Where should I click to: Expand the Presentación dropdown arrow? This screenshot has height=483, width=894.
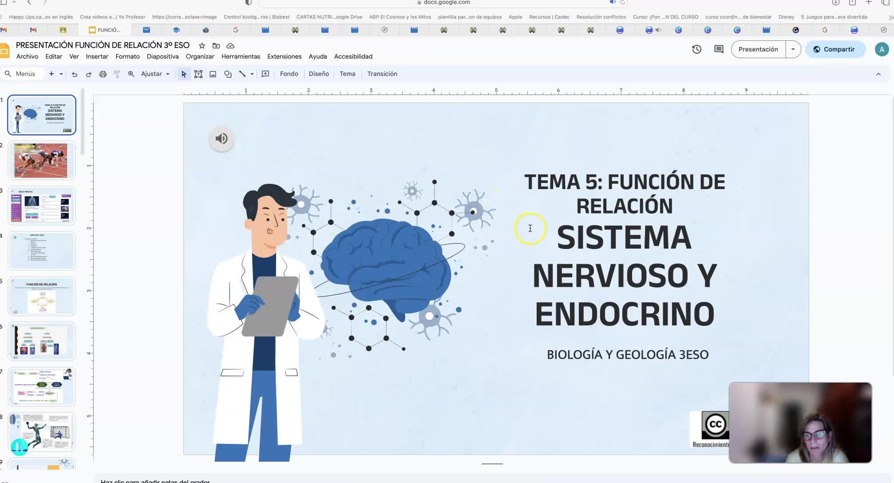[793, 49]
